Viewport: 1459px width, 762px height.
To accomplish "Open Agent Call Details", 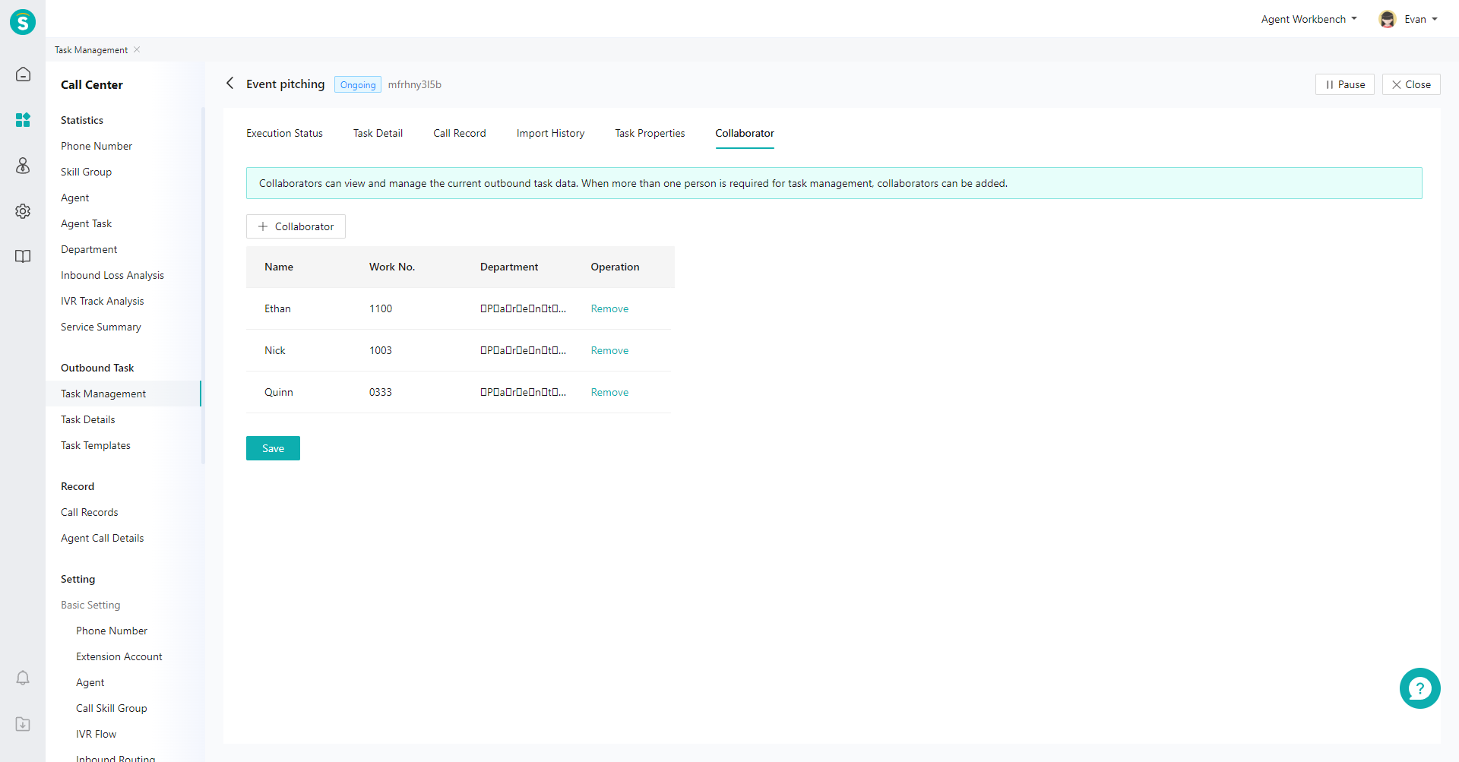I will (102, 538).
